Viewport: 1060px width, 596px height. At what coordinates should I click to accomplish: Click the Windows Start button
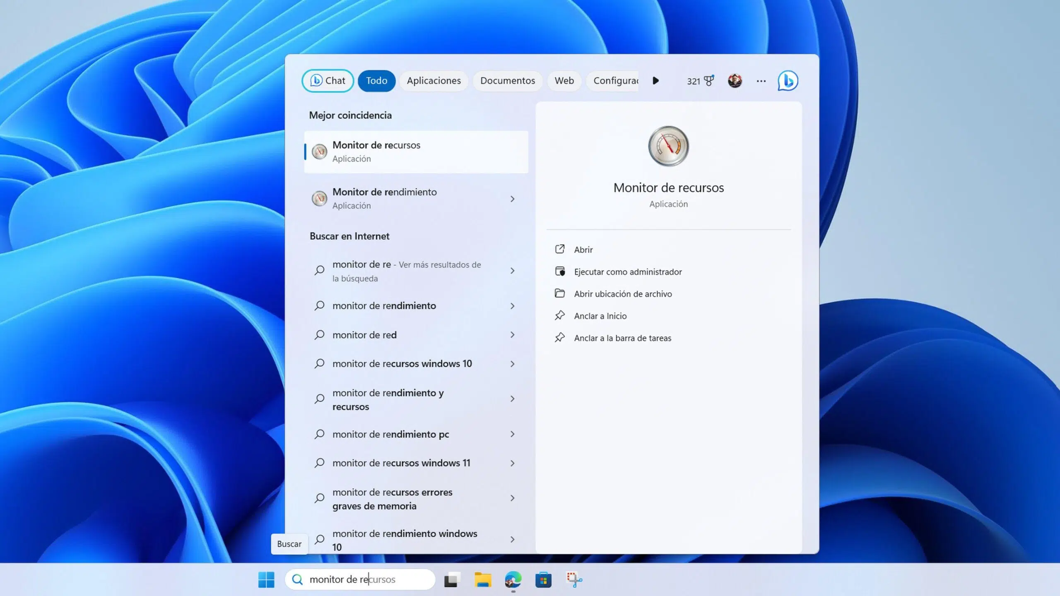[266, 579]
